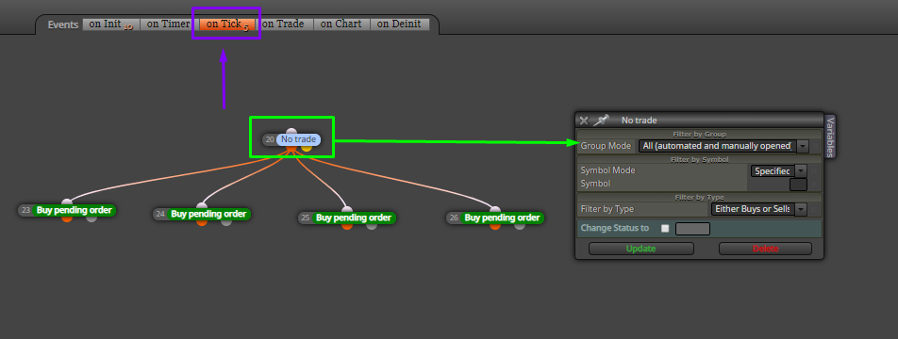The height and width of the screenshot is (339, 898).
Task: Toggle the checkbox beside Symbol Mode dropdown
Action: pos(814,171)
